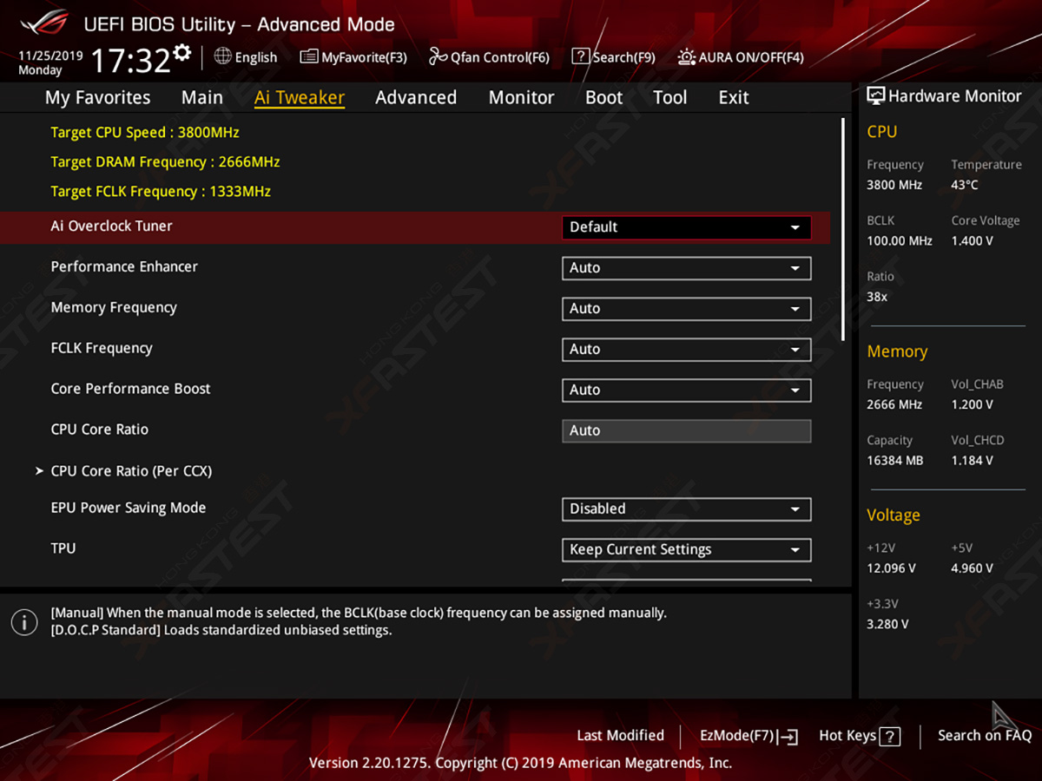Click Target CPU Speed : 3800MHz text

point(145,133)
